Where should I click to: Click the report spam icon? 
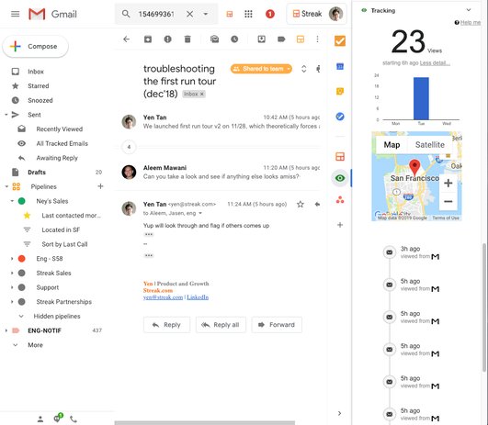pos(168,39)
